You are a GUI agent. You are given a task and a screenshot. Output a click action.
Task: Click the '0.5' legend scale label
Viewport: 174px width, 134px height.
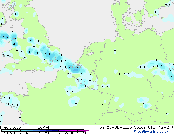point(9,133)
